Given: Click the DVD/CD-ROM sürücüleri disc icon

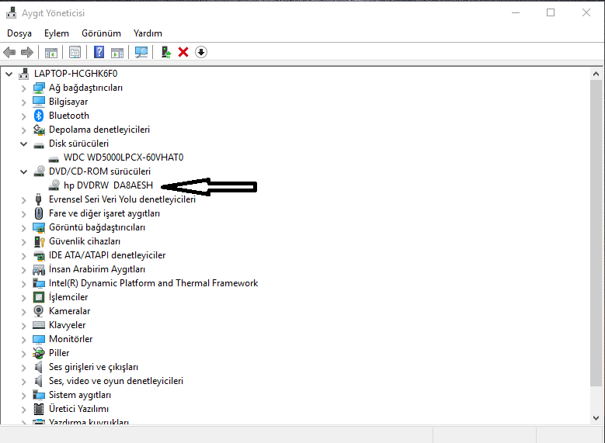Looking at the screenshot, I should pyautogui.click(x=39, y=171).
